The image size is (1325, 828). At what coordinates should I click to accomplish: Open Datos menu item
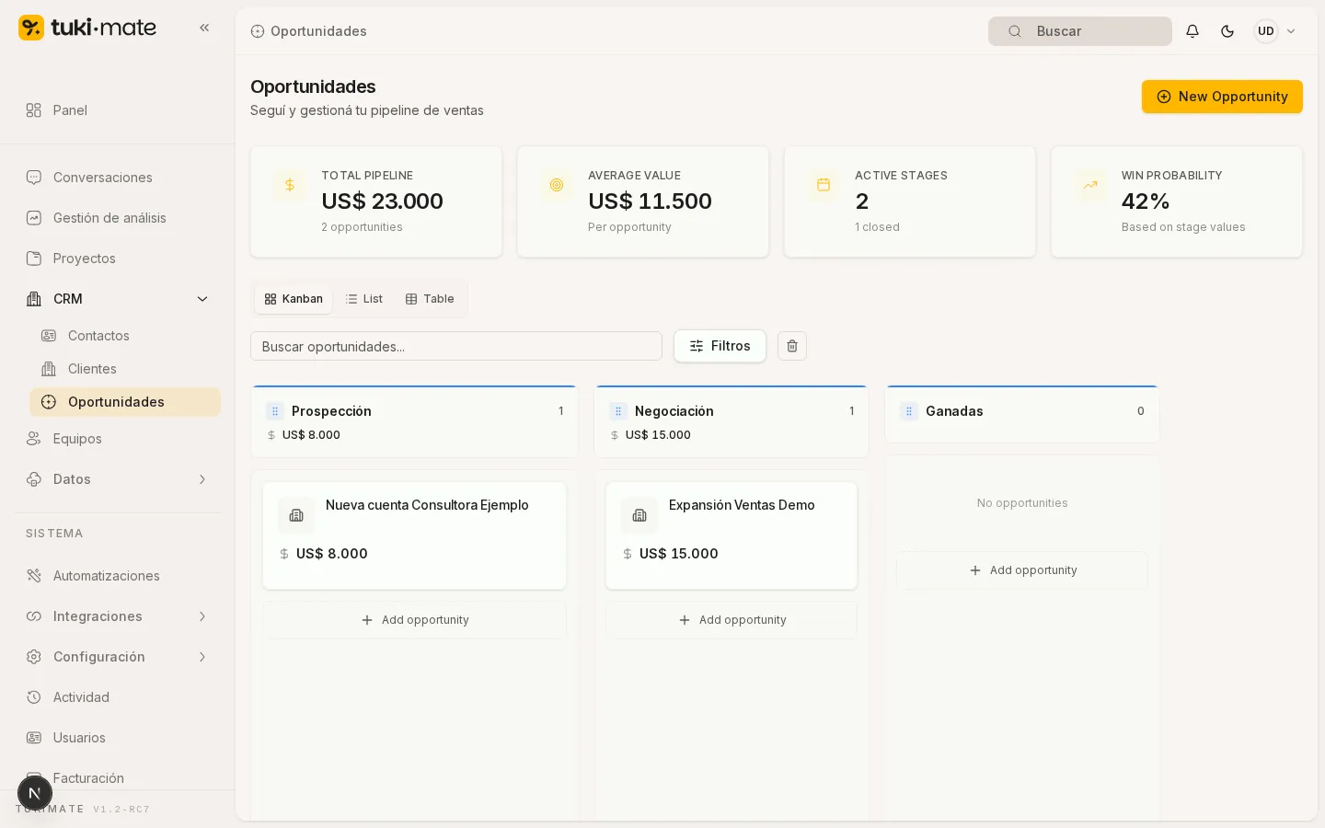[118, 479]
